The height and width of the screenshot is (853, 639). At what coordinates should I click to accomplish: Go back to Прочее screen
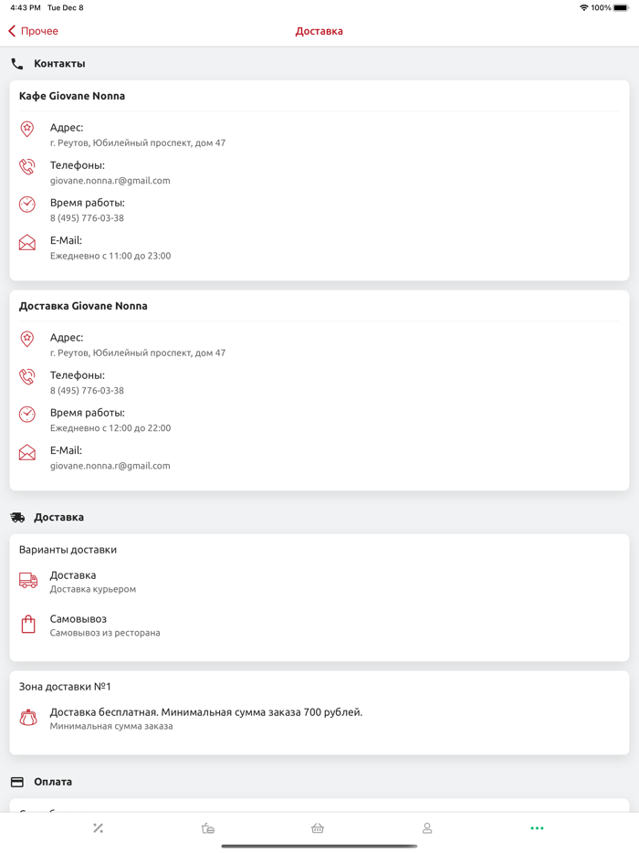[34, 31]
